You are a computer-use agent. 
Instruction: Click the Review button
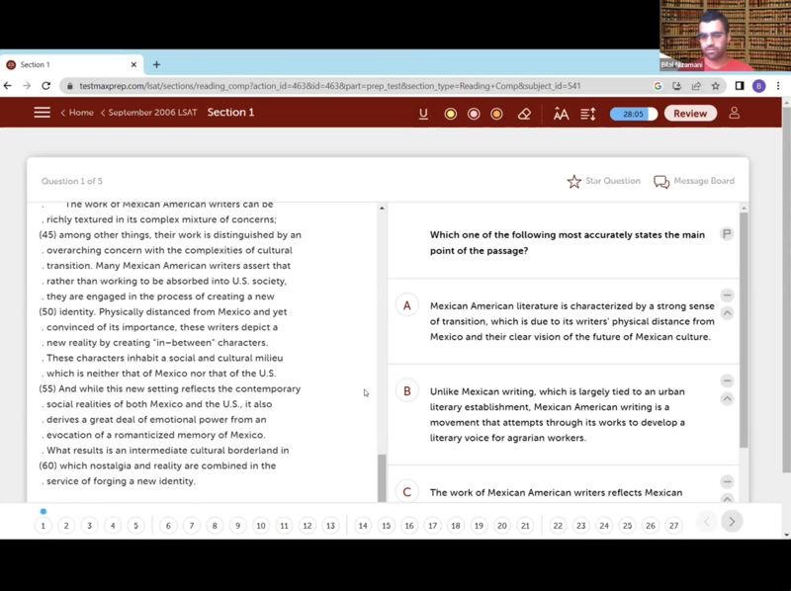click(689, 114)
